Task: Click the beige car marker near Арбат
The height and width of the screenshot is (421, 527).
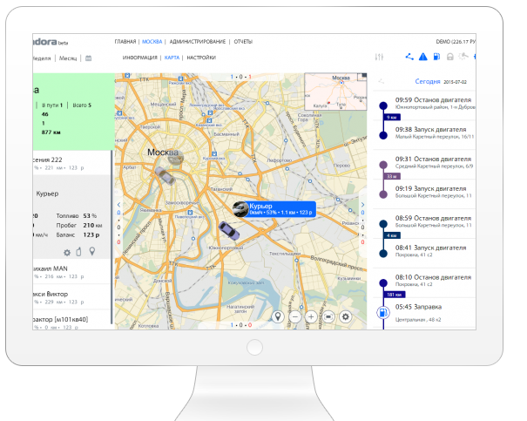Action: (x=165, y=175)
